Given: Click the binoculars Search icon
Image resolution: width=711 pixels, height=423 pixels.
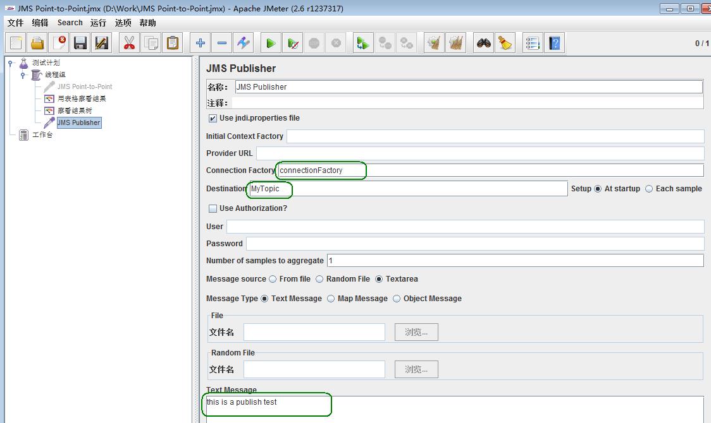Looking at the screenshot, I should pyautogui.click(x=484, y=44).
